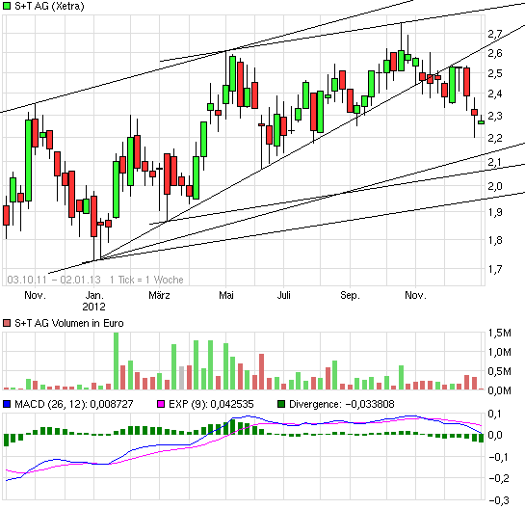This screenshot has width=525, height=509.
Task: Click the 'Jan.' time axis label
Action: (94, 295)
